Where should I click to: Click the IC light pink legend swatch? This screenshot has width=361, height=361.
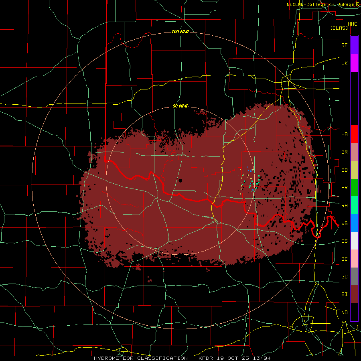pyautogui.click(x=354, y=259)
